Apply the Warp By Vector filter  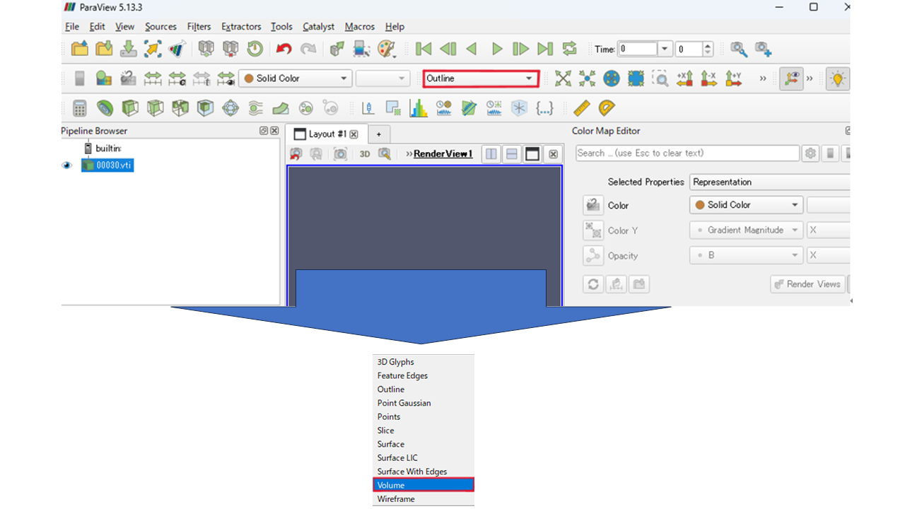(x=281, y=108)
